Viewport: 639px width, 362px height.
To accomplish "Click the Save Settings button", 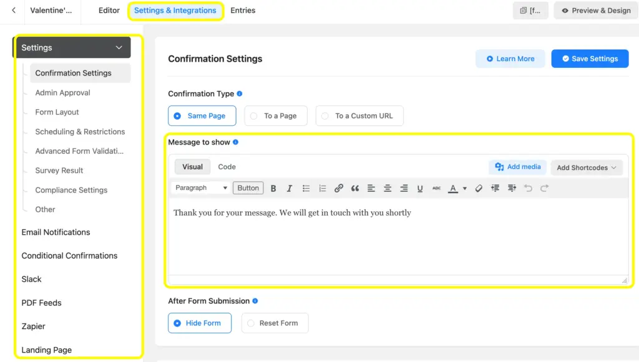I will (x=589, y=58).
